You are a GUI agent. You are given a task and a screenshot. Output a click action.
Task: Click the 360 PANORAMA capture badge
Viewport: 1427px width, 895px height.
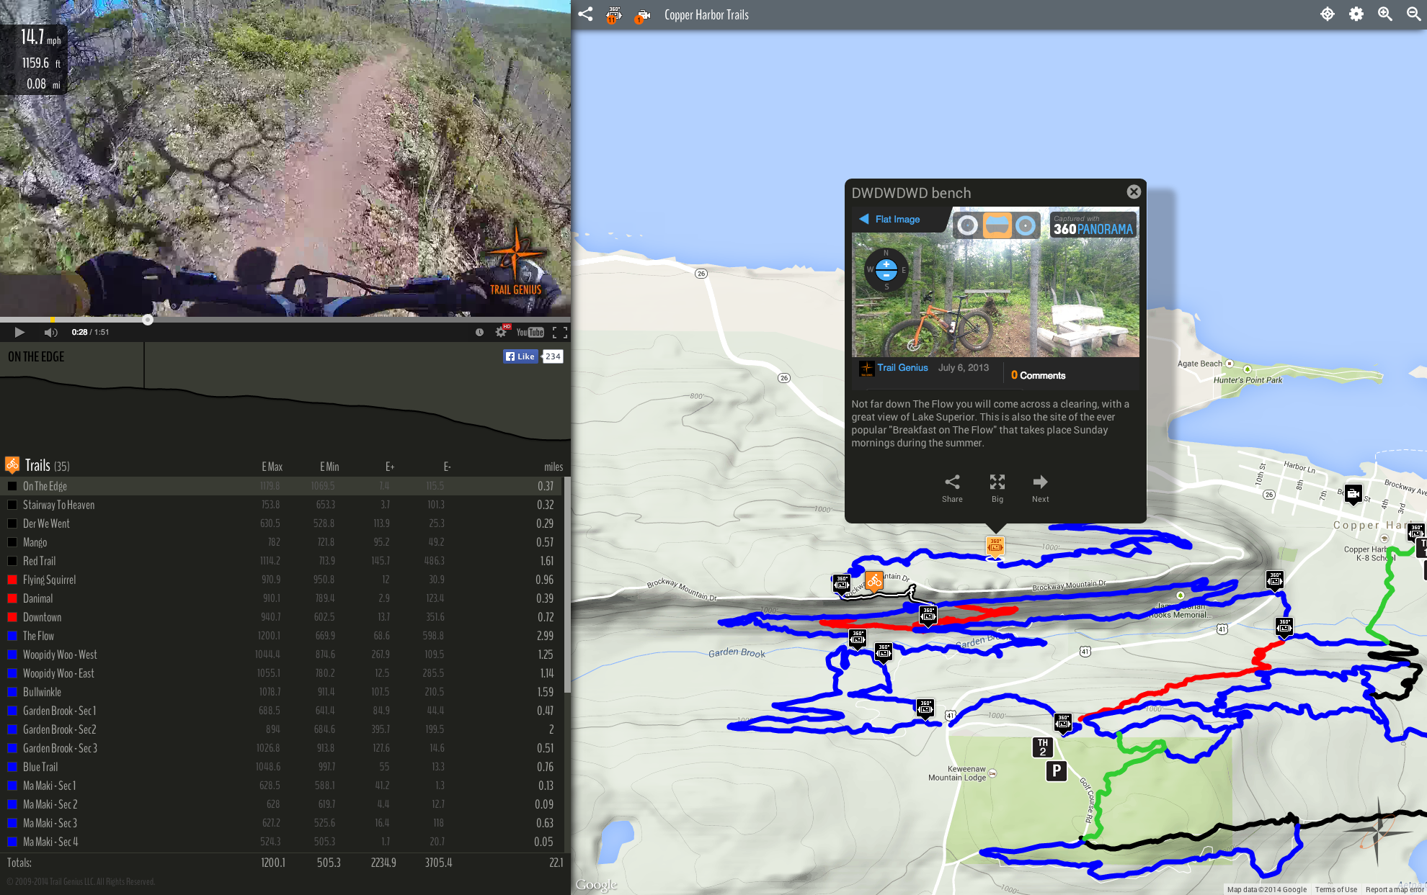[1093, 225]
